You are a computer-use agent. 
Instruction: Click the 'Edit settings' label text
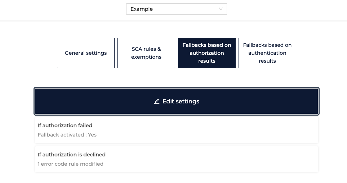(181, 101)
